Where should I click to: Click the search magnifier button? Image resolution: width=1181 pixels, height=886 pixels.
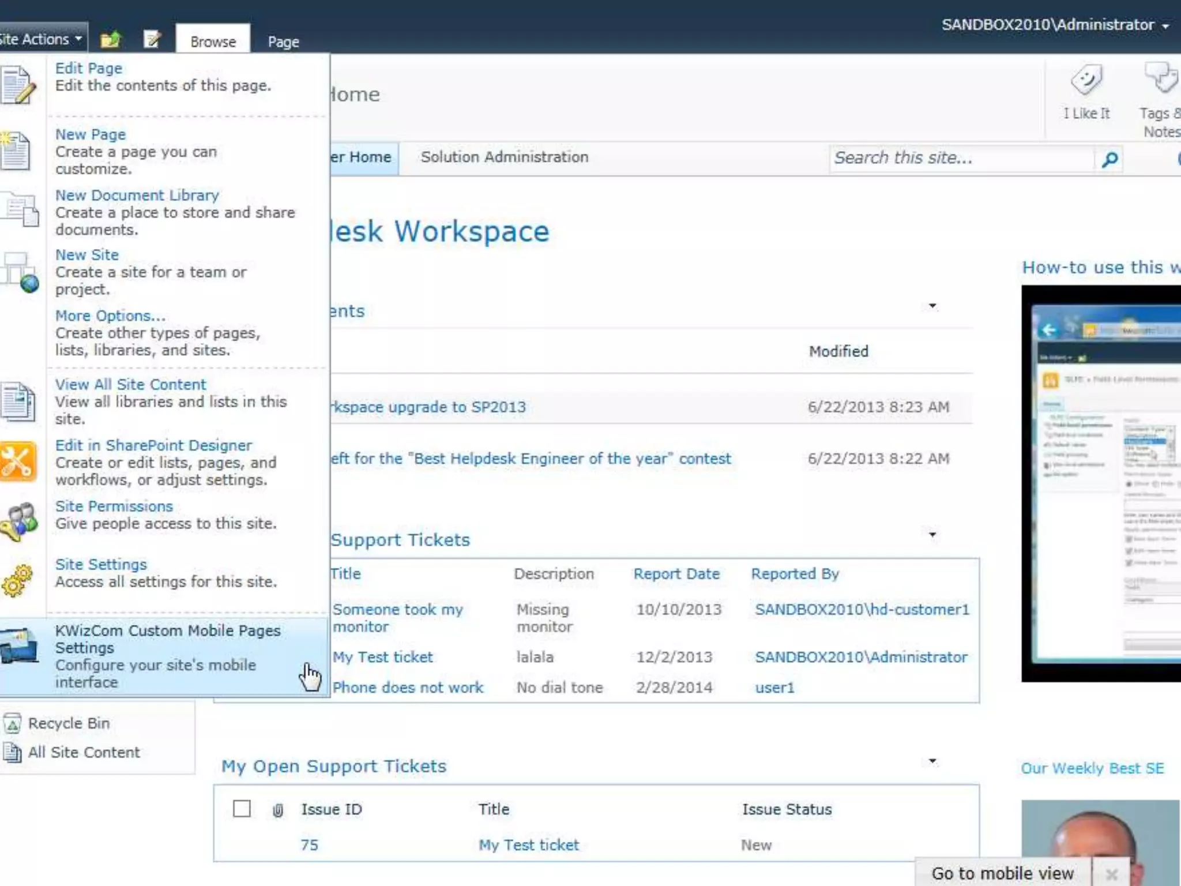tap(1109, 159)
